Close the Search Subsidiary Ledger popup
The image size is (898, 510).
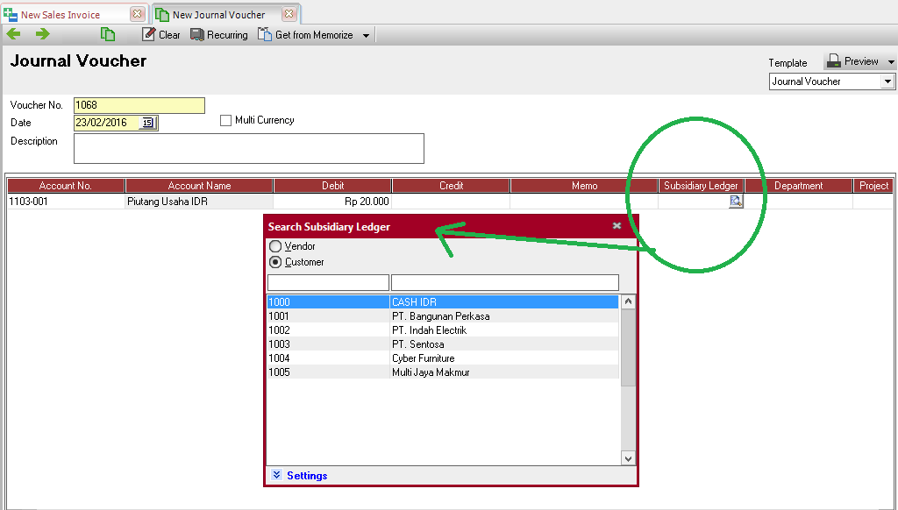click(616, 226)
